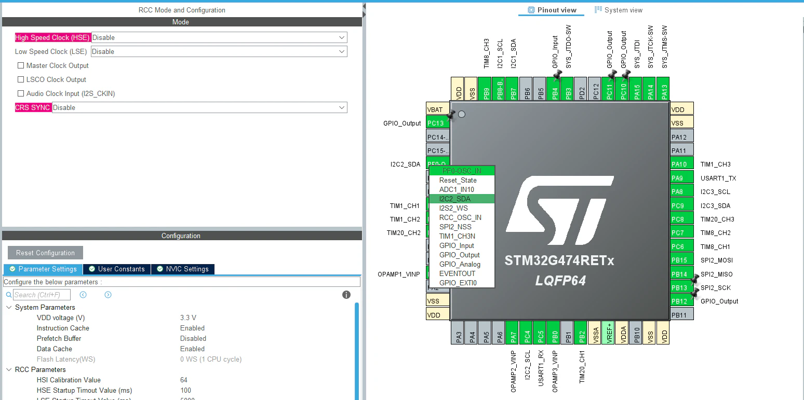Image resolution: width=804 pixels, height=400 pixels.
Task: Click the parameter list vertical scrollbar
Action: (x=357, y=351)
